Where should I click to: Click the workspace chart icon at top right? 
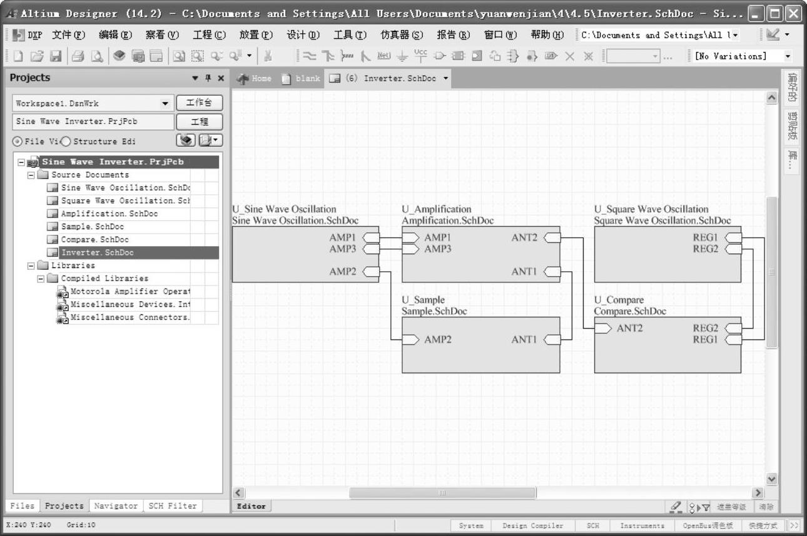click(x=773, y=35)
